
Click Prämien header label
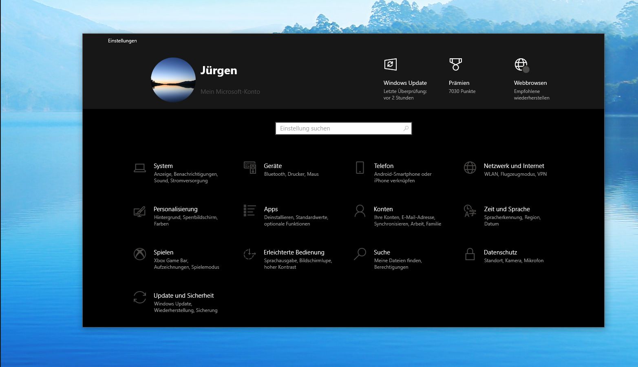tap(459, 83)
